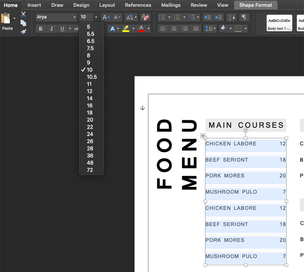Select the Format Painter tool

click(23, 31)
